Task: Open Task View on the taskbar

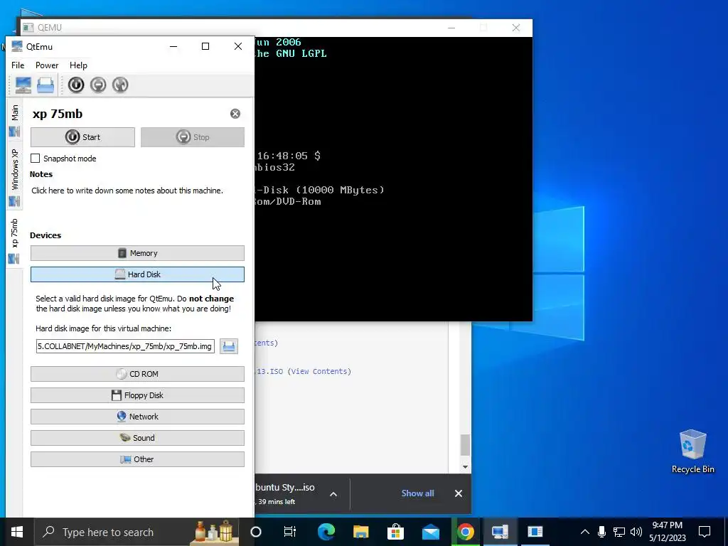Action: click(x=290, y=532)
